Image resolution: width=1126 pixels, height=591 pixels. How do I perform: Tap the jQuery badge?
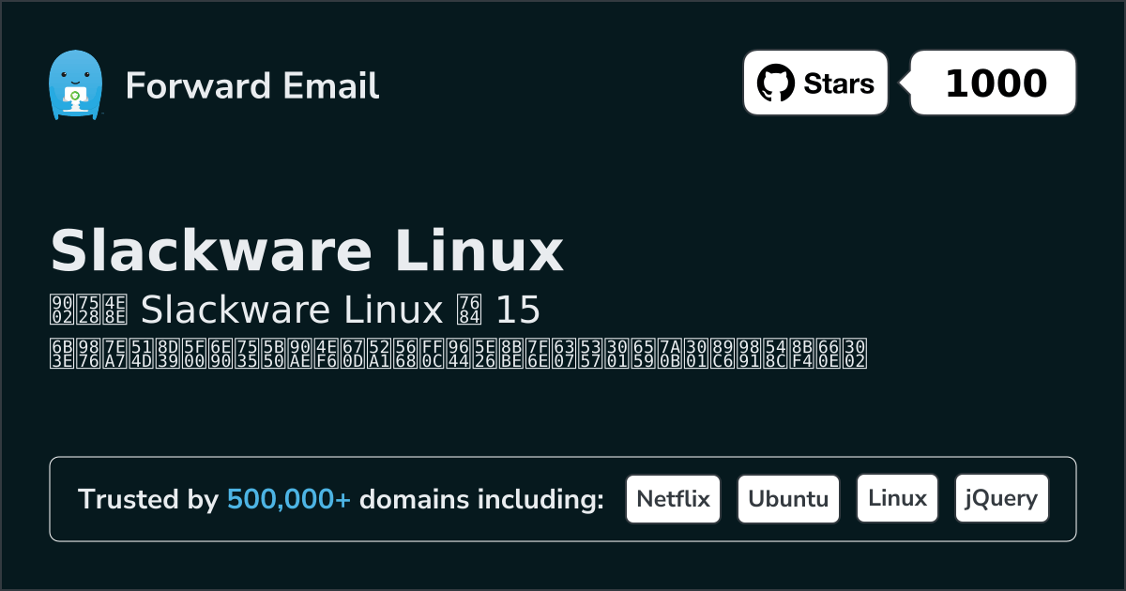click(x=1001, y=499)
